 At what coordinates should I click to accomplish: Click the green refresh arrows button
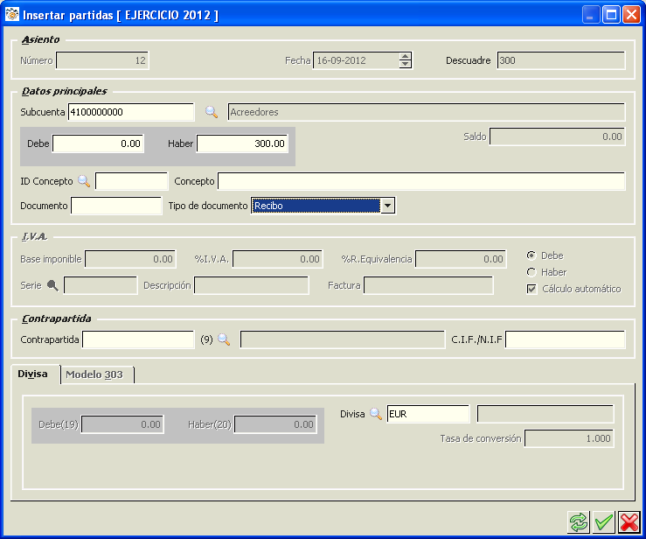pos(579,522)
